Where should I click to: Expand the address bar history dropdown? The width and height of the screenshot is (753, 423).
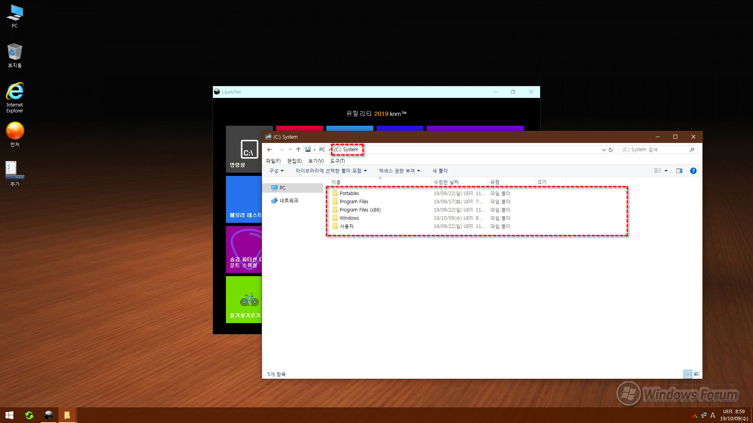click(604, 150)
